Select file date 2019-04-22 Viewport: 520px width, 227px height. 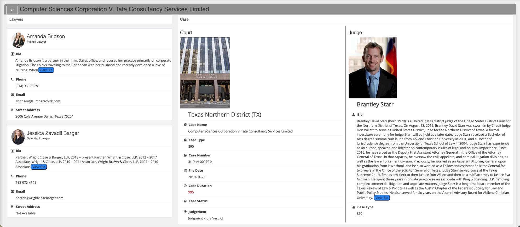point(197,177)
